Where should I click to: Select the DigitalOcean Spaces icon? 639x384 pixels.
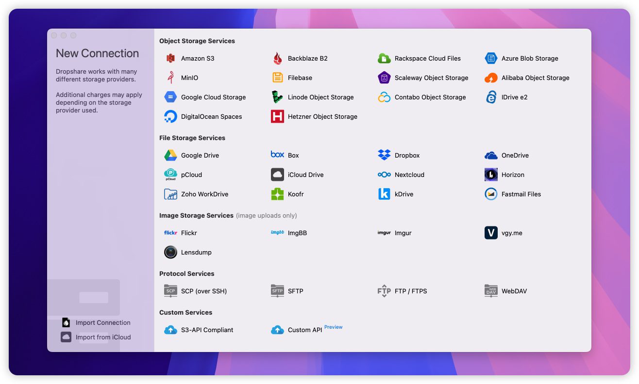pyautogui.click(x=170, y=116)
